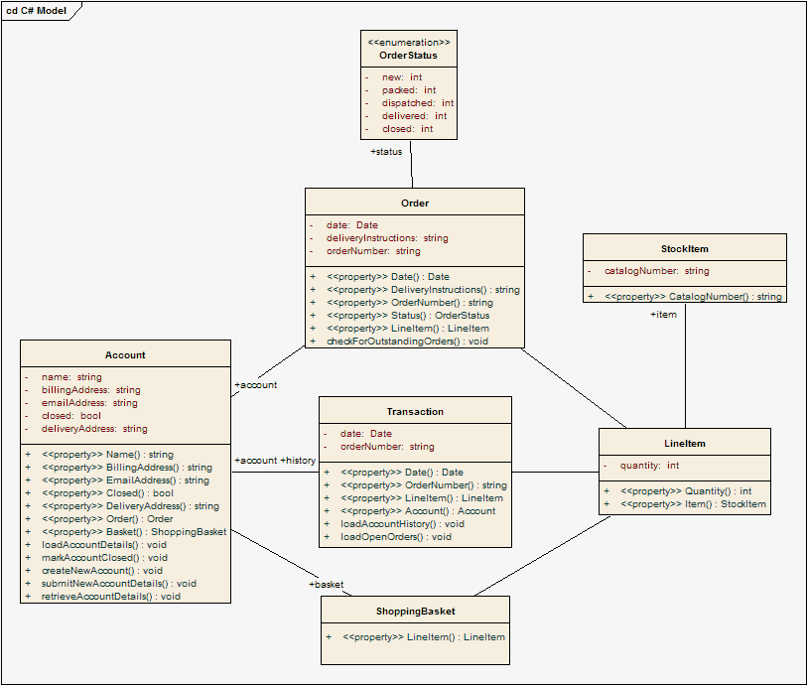Select the OrderStatus enumeration class header
This screenshot has width=807, height=685.
coord(409,49)
